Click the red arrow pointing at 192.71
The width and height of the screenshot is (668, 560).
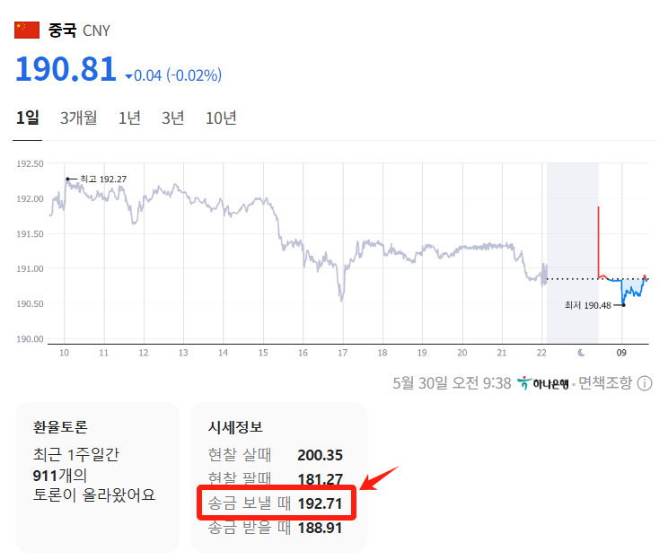coord(383,481)
